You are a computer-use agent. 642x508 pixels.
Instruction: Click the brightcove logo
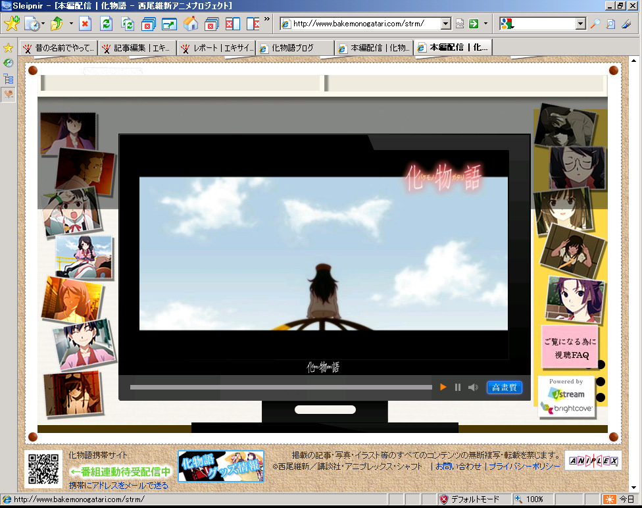[566, 409]
